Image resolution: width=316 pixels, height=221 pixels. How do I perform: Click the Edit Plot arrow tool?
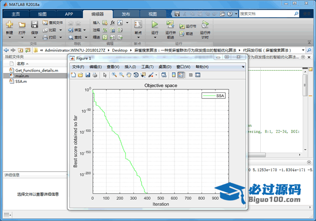(105, 75)
